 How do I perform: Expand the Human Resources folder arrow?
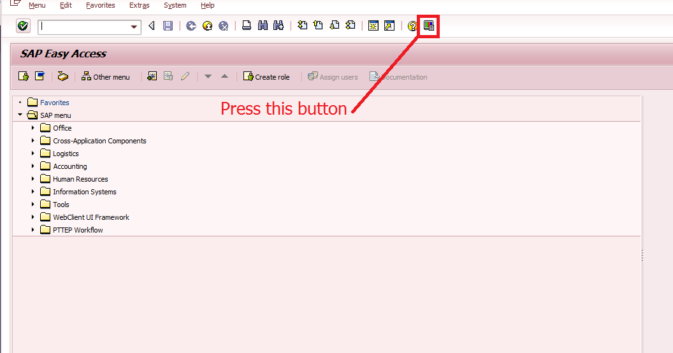point(33,179)
